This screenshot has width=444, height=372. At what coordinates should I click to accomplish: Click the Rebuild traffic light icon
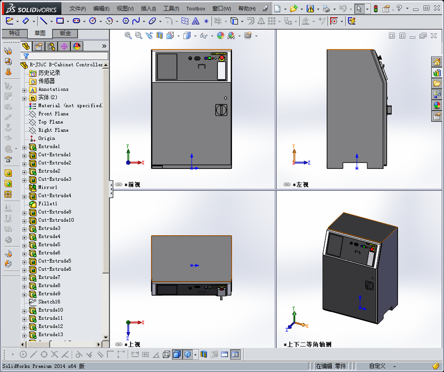coord(375,8)
